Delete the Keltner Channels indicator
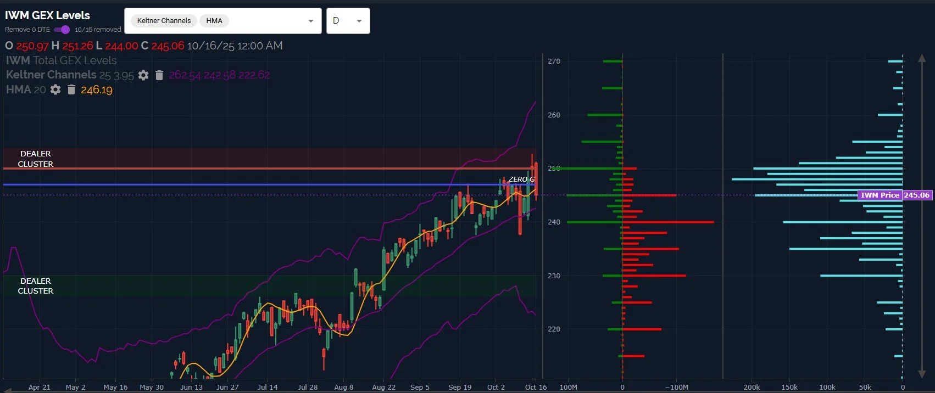This screenshot has height=393, width=935. tap(159, 75)
